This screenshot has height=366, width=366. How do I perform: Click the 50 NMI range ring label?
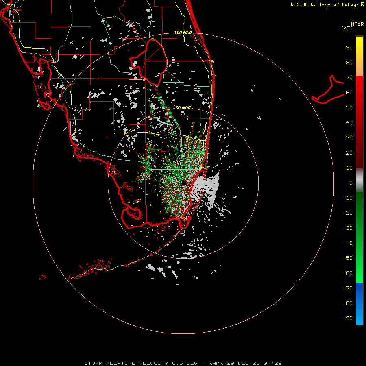[183, 108]
